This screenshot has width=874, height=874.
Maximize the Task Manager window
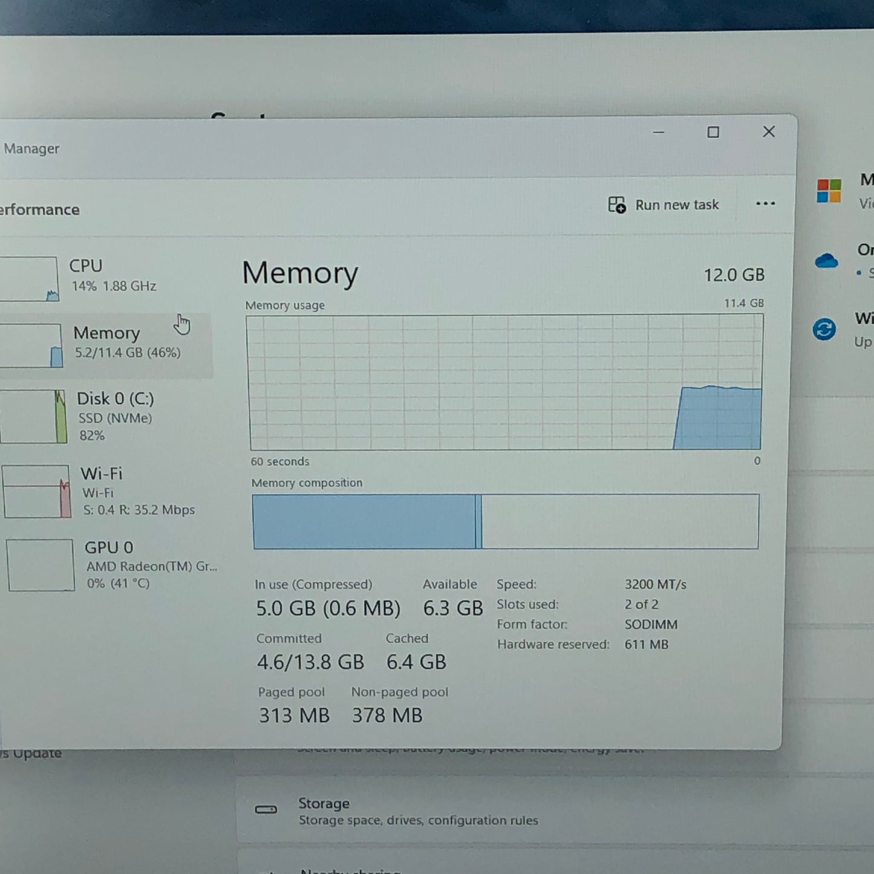pyautogui.click(x=713, y=132)
